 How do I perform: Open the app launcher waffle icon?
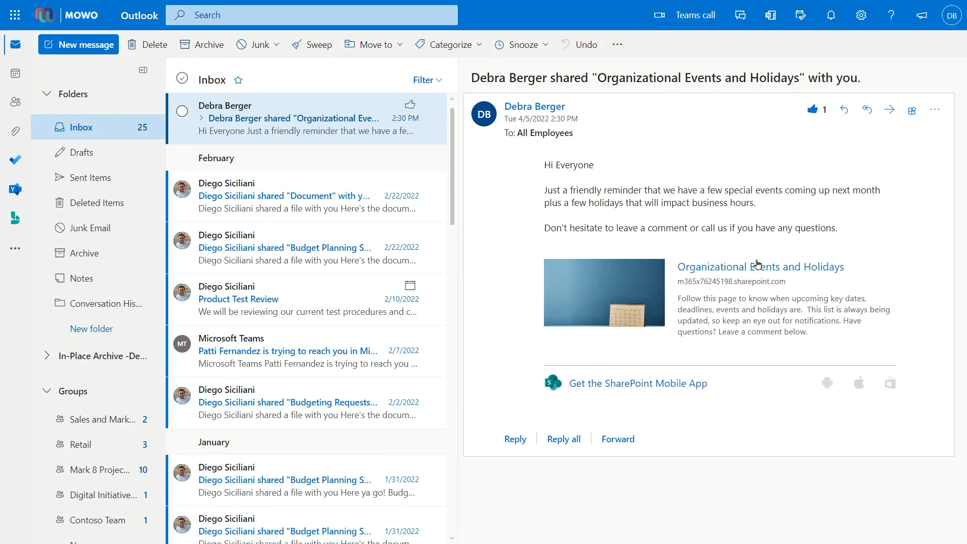click(x=15, y=15)
